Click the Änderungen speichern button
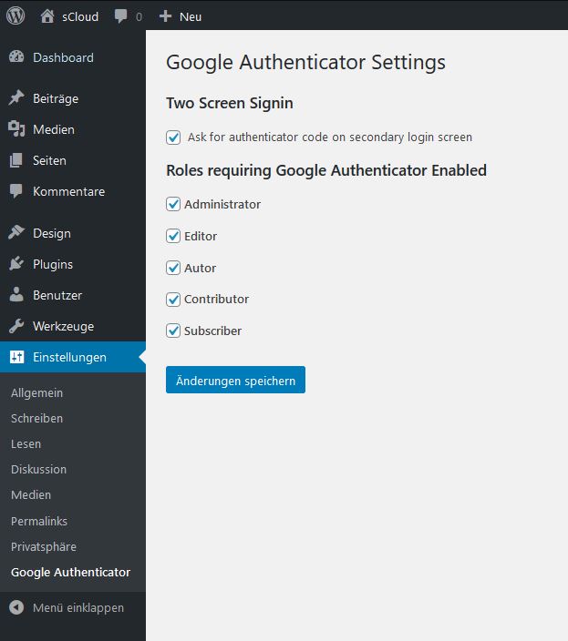This screenshot has width=568, height=641. click(x=235, y=380)
